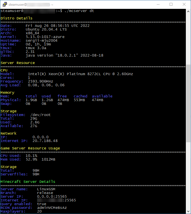Click the 'Distro Details' heading
191x214 pixels.
[x=17, y=18]
